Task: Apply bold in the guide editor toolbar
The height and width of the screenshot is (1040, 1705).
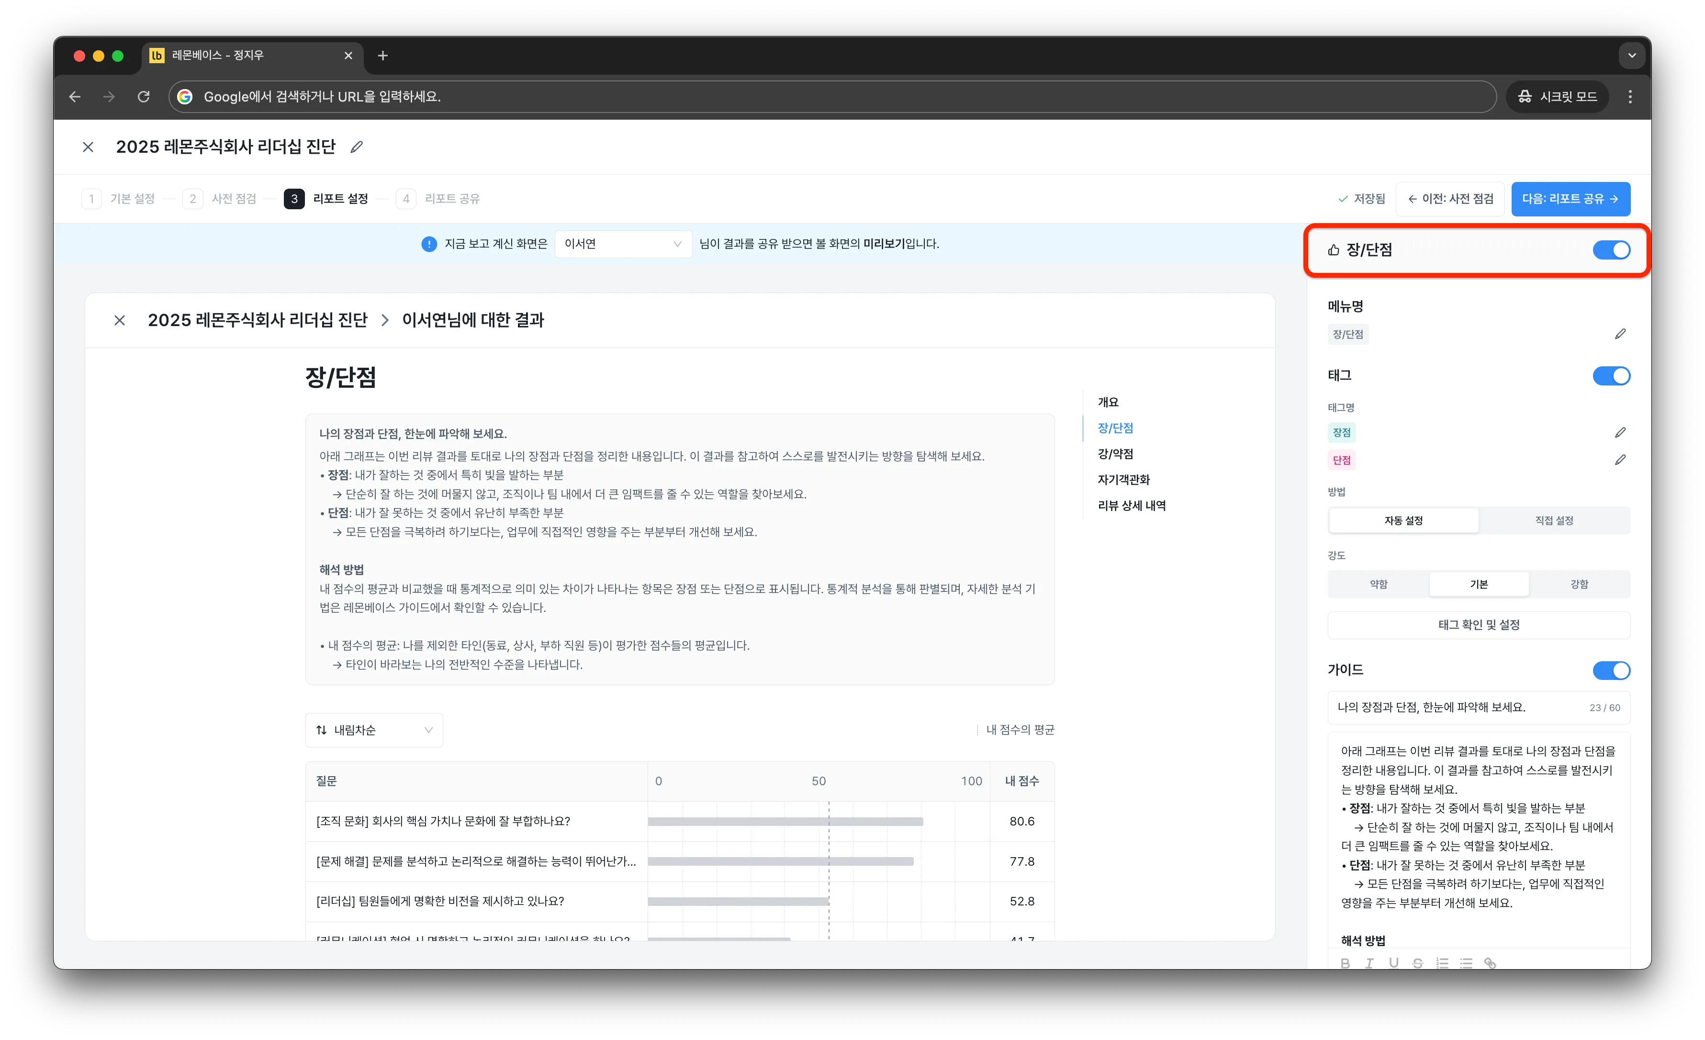Action: tap(1345, 962)
